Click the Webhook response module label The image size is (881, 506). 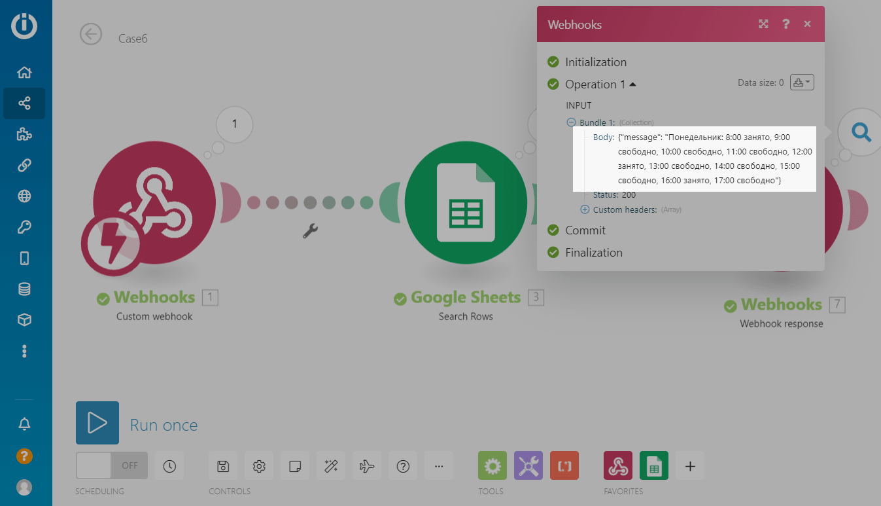pyautogui.click(x=782, y=324)
